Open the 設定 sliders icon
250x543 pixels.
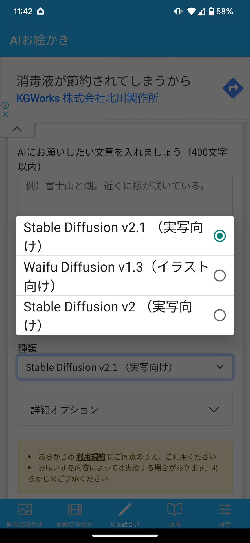click(x=225, y=510)
